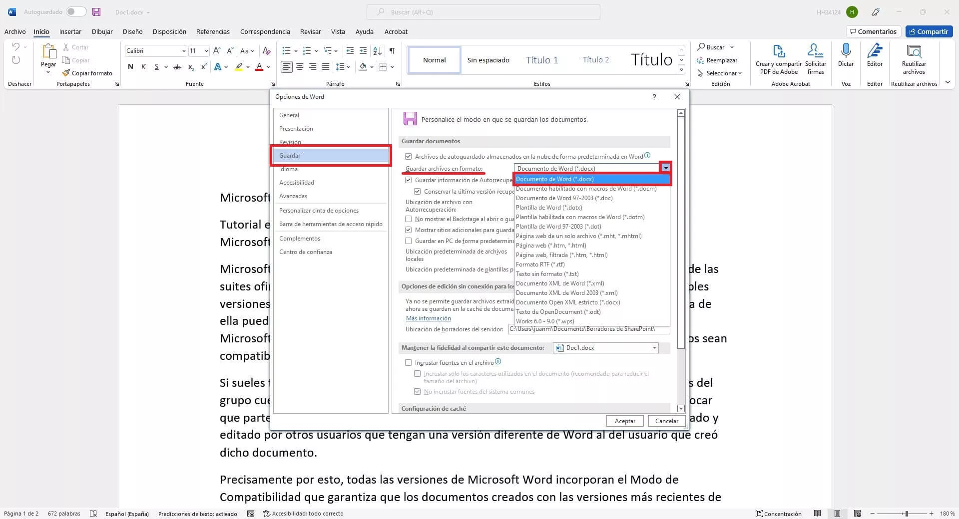
Task: Click the undo arrow icon
Action: (16, 47)
